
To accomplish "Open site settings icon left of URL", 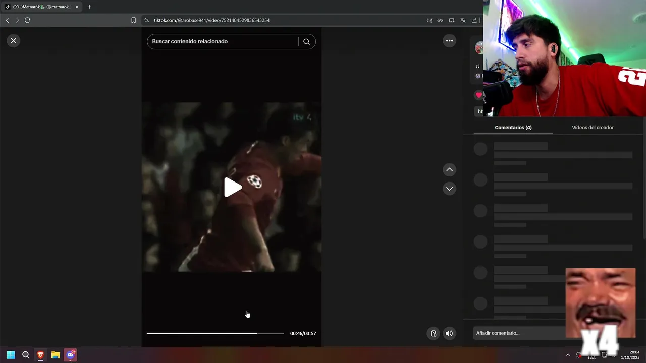I will coord(146,20).
